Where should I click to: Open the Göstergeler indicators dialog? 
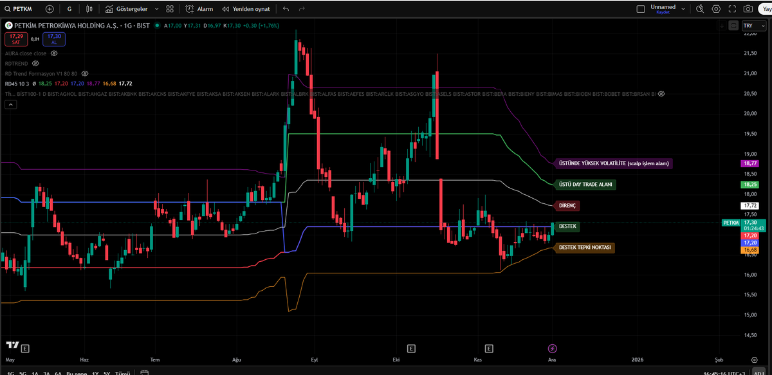click(126, 9)
